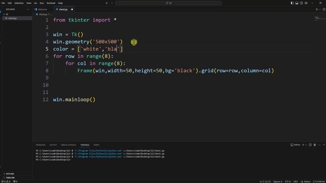Select chest.py in the Explorer tree
This screenshot has height=183, width=326.
click(17, 18)
